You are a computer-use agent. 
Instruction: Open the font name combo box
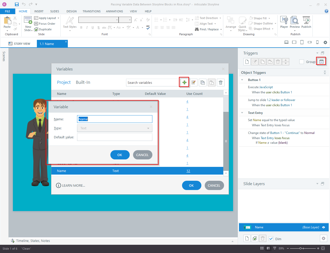(98, 20)
